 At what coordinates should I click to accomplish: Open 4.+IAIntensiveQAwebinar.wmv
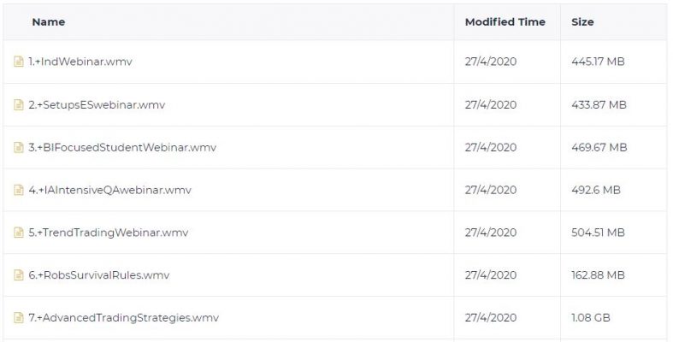pyautogui.click(x=109, y=190)
